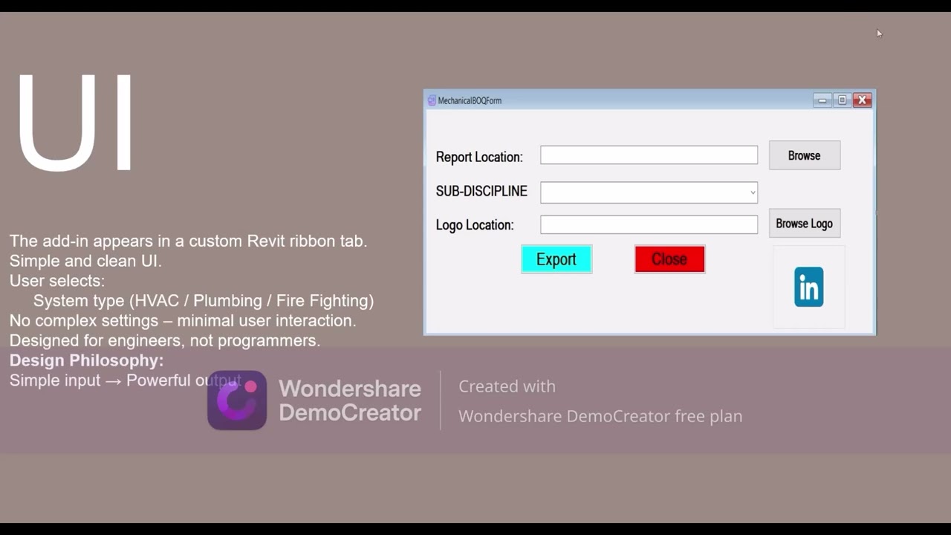951x535 pixels.
Task: Click the line "No complex settings – minimal user interaction."
Action: (183, 321)
